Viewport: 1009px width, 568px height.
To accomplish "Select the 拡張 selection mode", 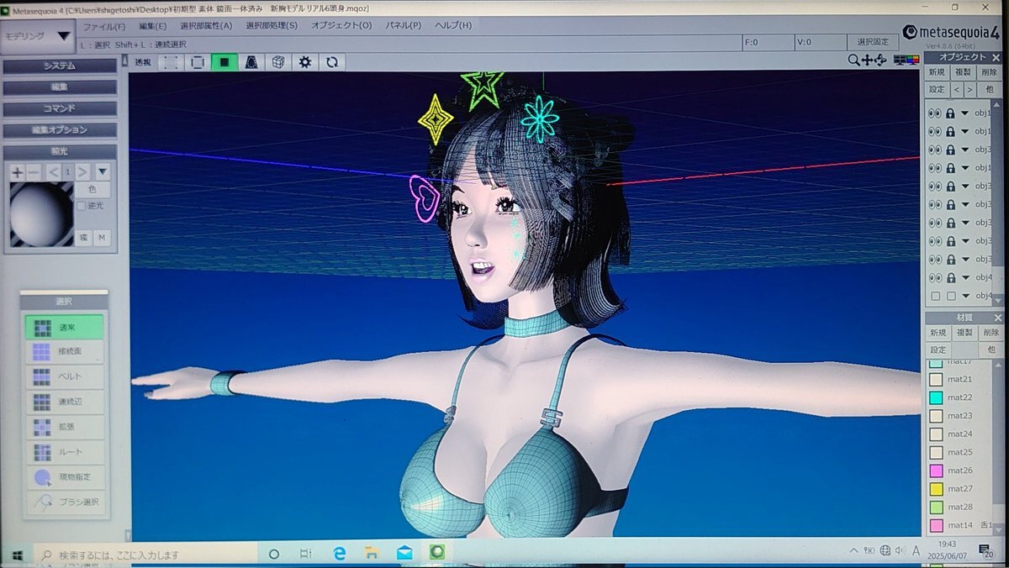I will (x=64, y=427).
